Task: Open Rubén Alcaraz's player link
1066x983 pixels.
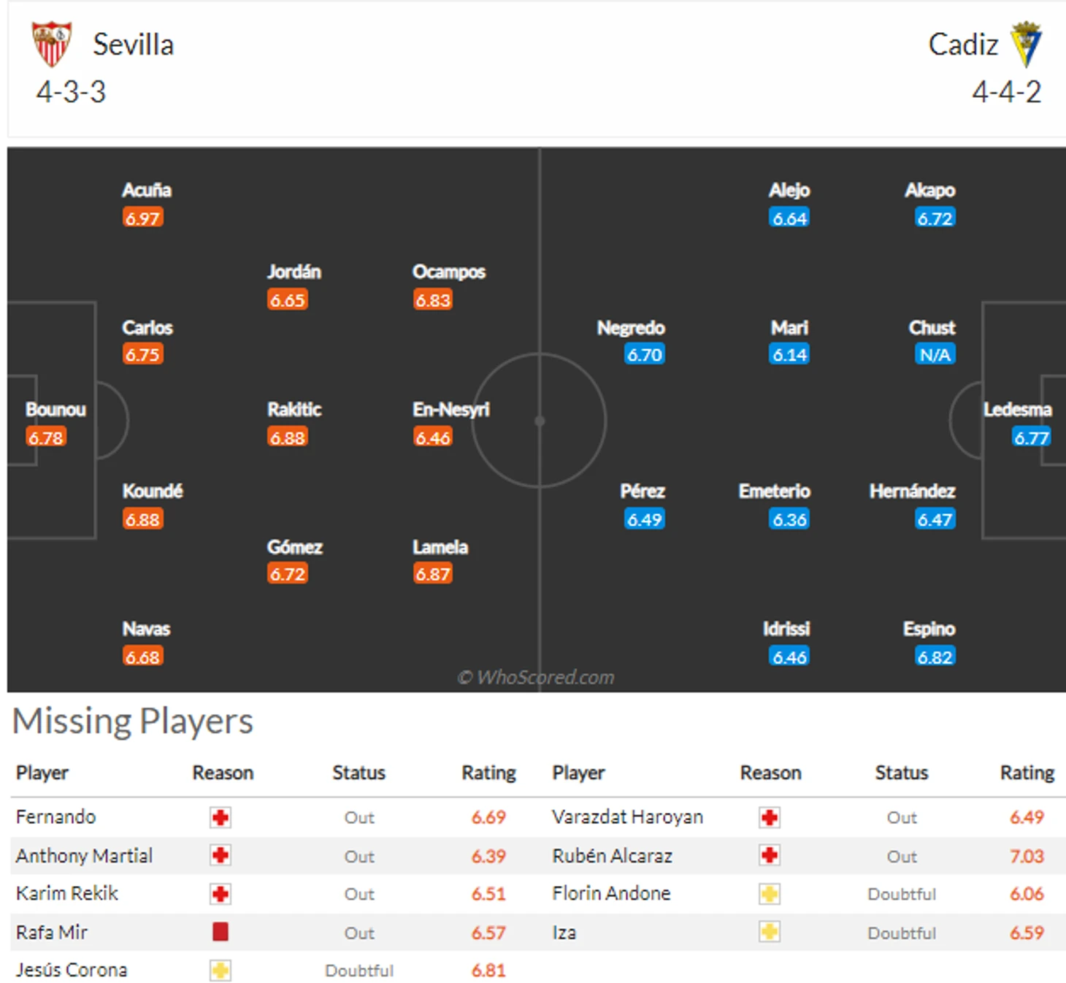Action: (x=612, y=855)
